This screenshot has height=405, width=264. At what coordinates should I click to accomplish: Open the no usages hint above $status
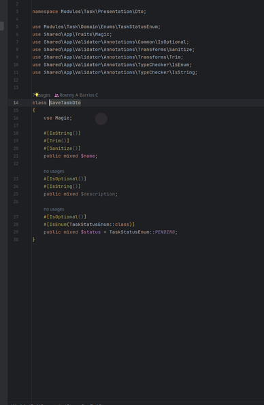(x=54, y=209)
